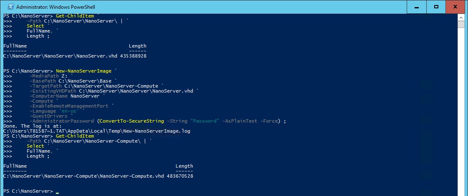Viewport: 468px width, 196px height.
Task: Click the -ExistingVHDPath parameter text
Action: pos(53,91)
